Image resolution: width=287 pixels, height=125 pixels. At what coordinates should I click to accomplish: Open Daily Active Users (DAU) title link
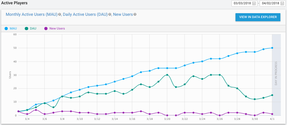click(85, 14)
